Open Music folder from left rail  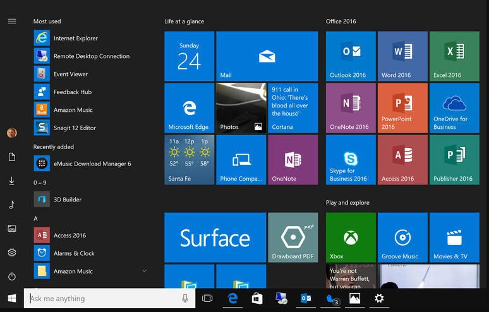(x=12, y=205)
